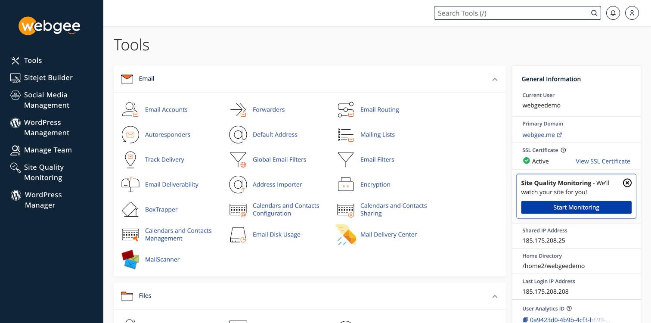Show SSL Certificate help tooltip icon
The image size is (651, 323).
click(x=563, y=150)
